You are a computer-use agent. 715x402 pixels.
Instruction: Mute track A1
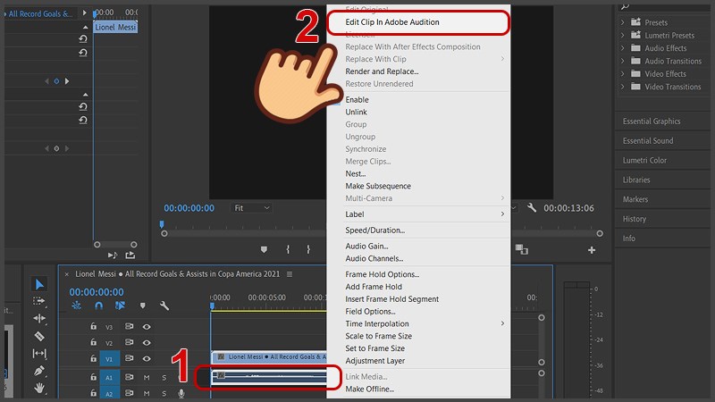[147, 377]
